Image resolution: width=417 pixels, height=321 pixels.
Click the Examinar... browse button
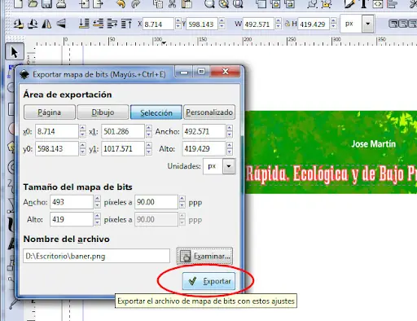tap(204, 256)
